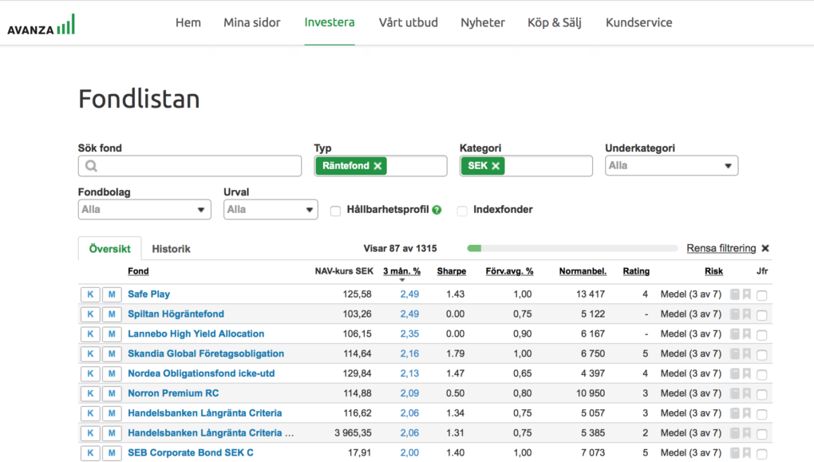
Task: Open the Hållbarhetsprofil help question mark
Action: [x=437, y=210]
